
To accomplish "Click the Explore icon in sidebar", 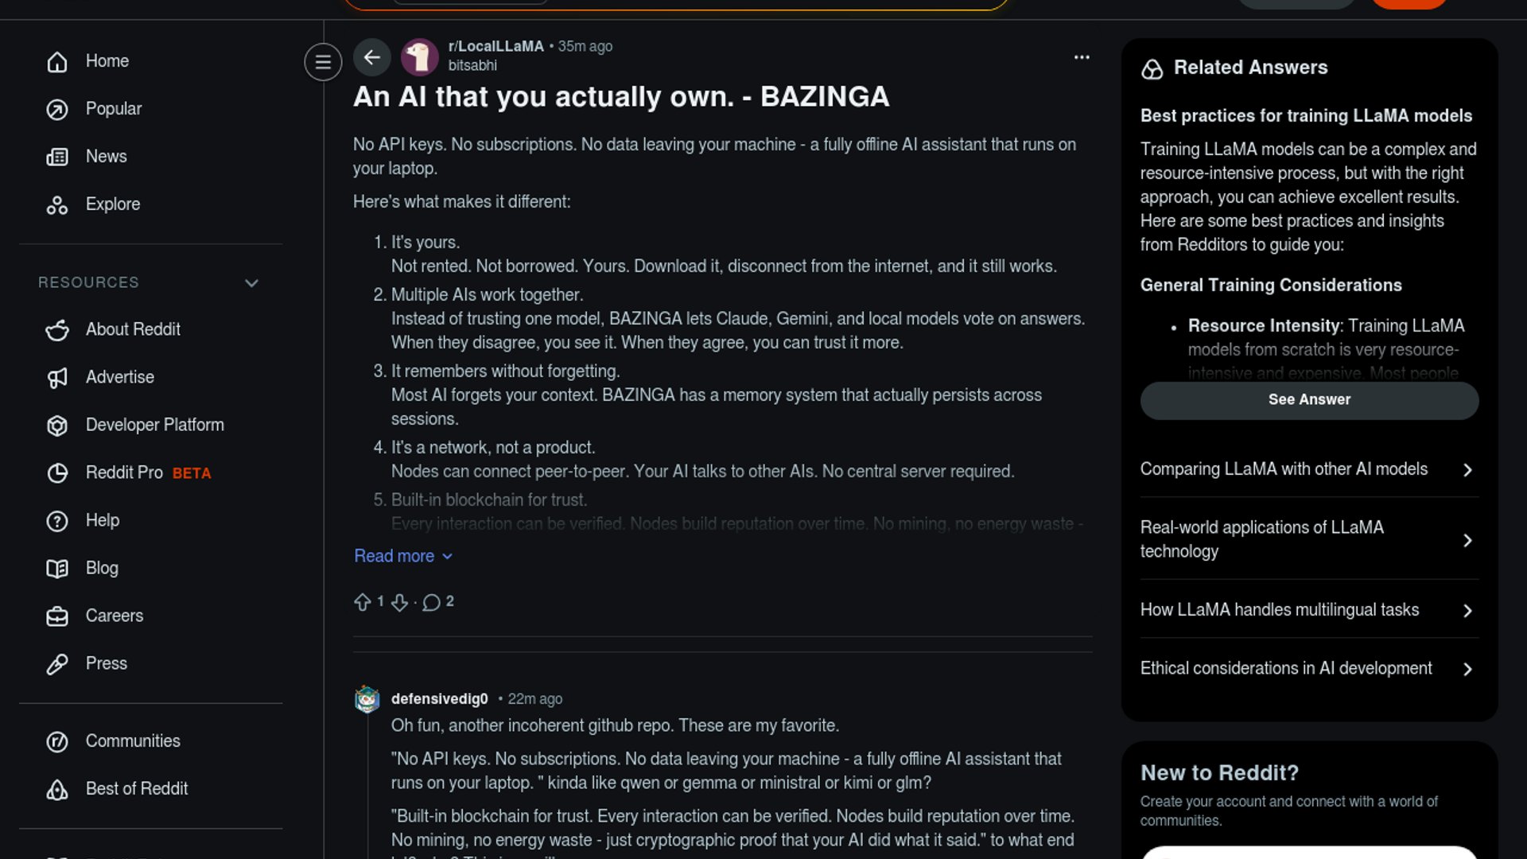I will click(x=57, y=205).
